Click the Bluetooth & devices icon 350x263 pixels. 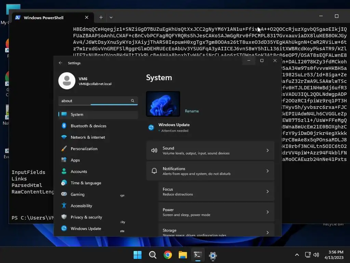point(64,125)
